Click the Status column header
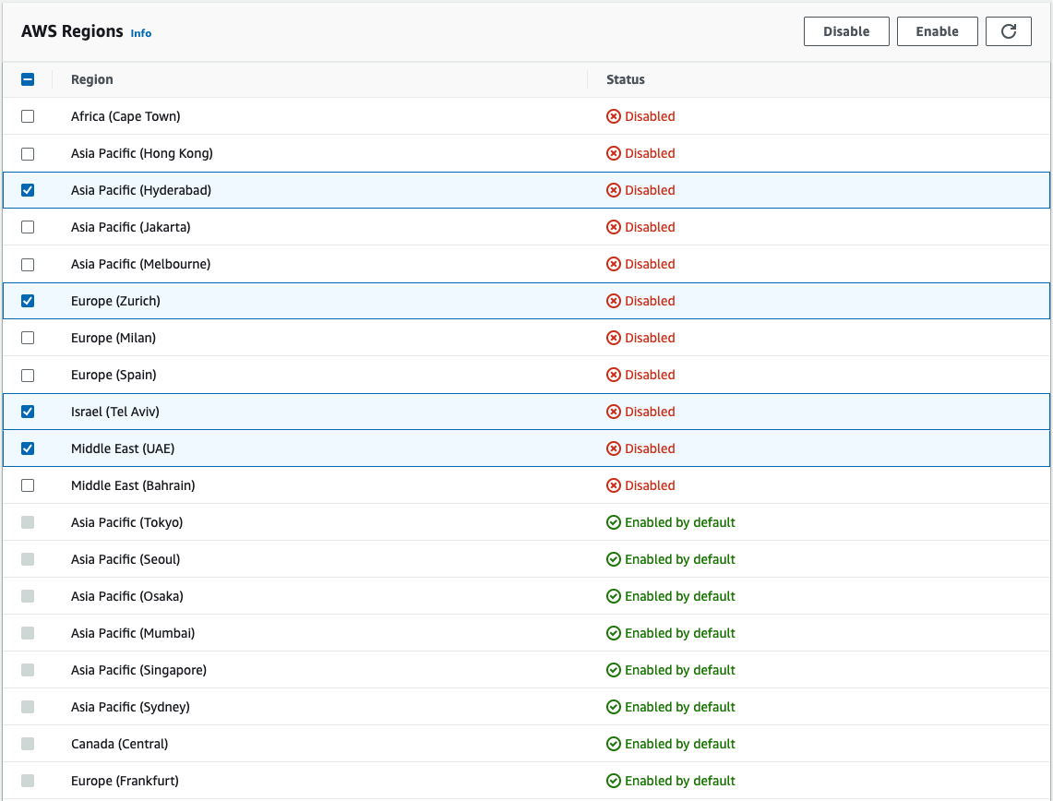The width and height of the screenshot is (1053, 801). coord(626,79)
